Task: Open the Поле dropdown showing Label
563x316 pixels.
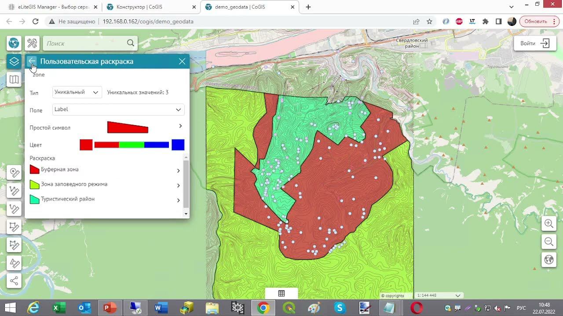Action: (x=118, y=110)
